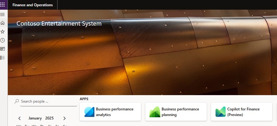Screen dimensions: 277x126
Task: Open Business performance planning app tile
Action: (x=176, y=112)
